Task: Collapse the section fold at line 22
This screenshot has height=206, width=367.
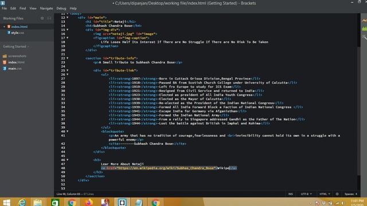Action: click(x=68, y=58)
